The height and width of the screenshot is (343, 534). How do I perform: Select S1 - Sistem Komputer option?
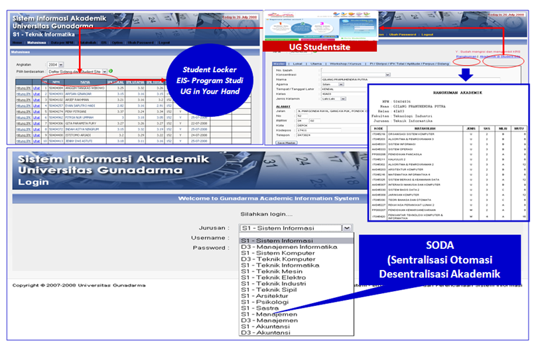tap(297, 253)
